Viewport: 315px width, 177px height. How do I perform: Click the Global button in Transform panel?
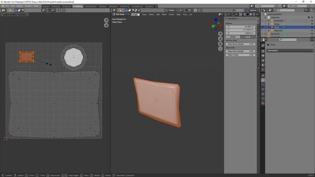tap(233, 37)
